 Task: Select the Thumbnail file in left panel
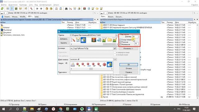6,30
